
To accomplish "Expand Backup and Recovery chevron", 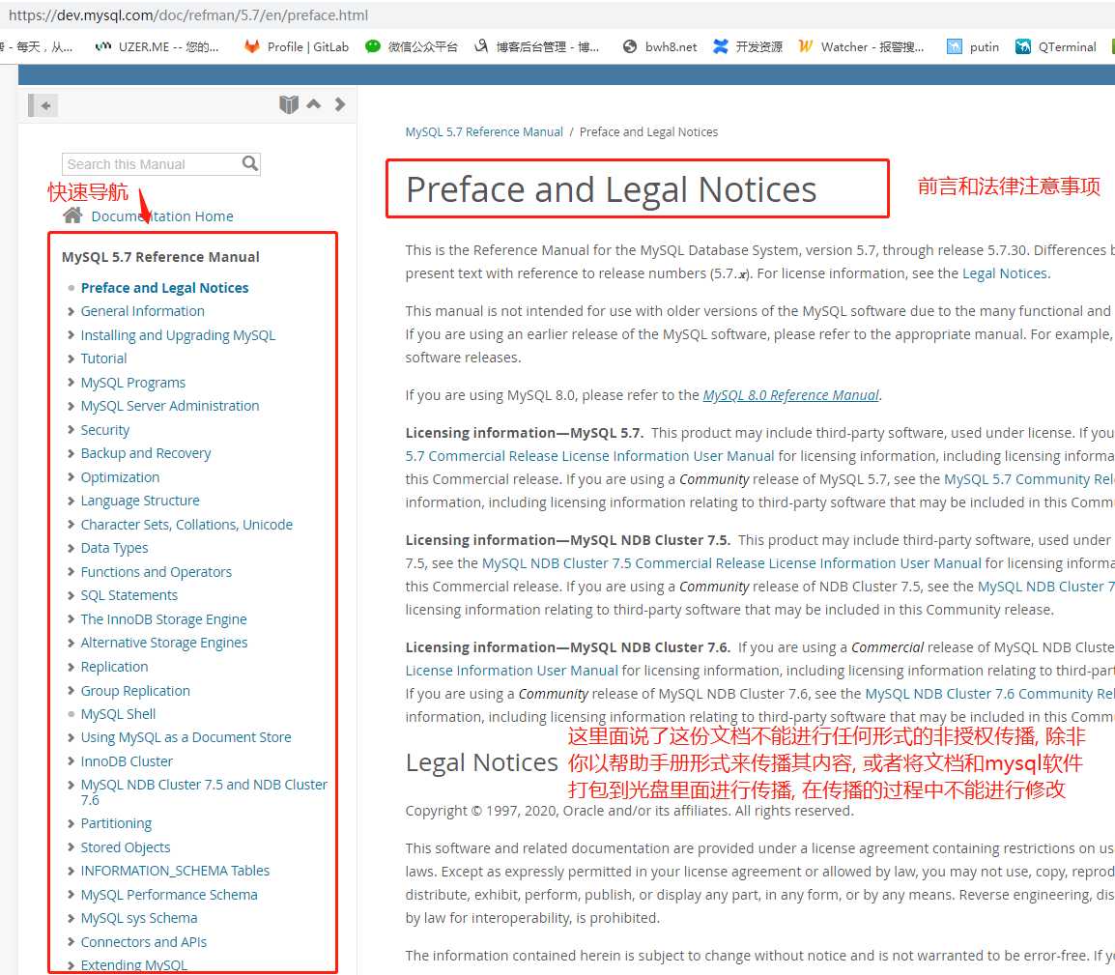I will click(71, 453).
